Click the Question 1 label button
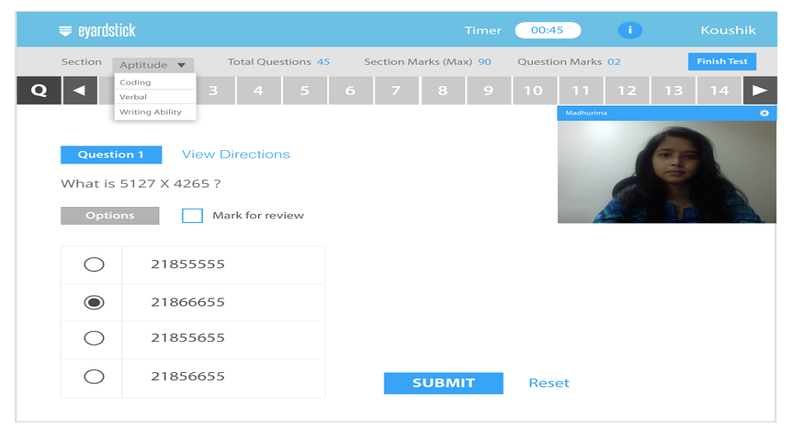 111,155
